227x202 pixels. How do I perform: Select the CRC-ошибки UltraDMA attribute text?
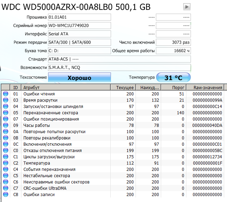(45, 188)
